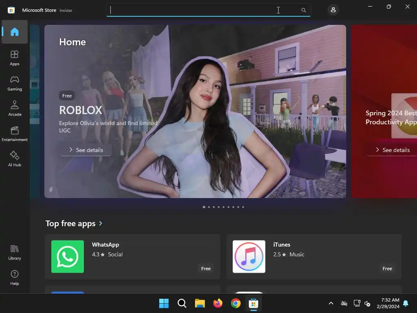Screen dimensions: 417x313
Task: Open the ROBLOX hero banner
Action: [x=195, y=111]
